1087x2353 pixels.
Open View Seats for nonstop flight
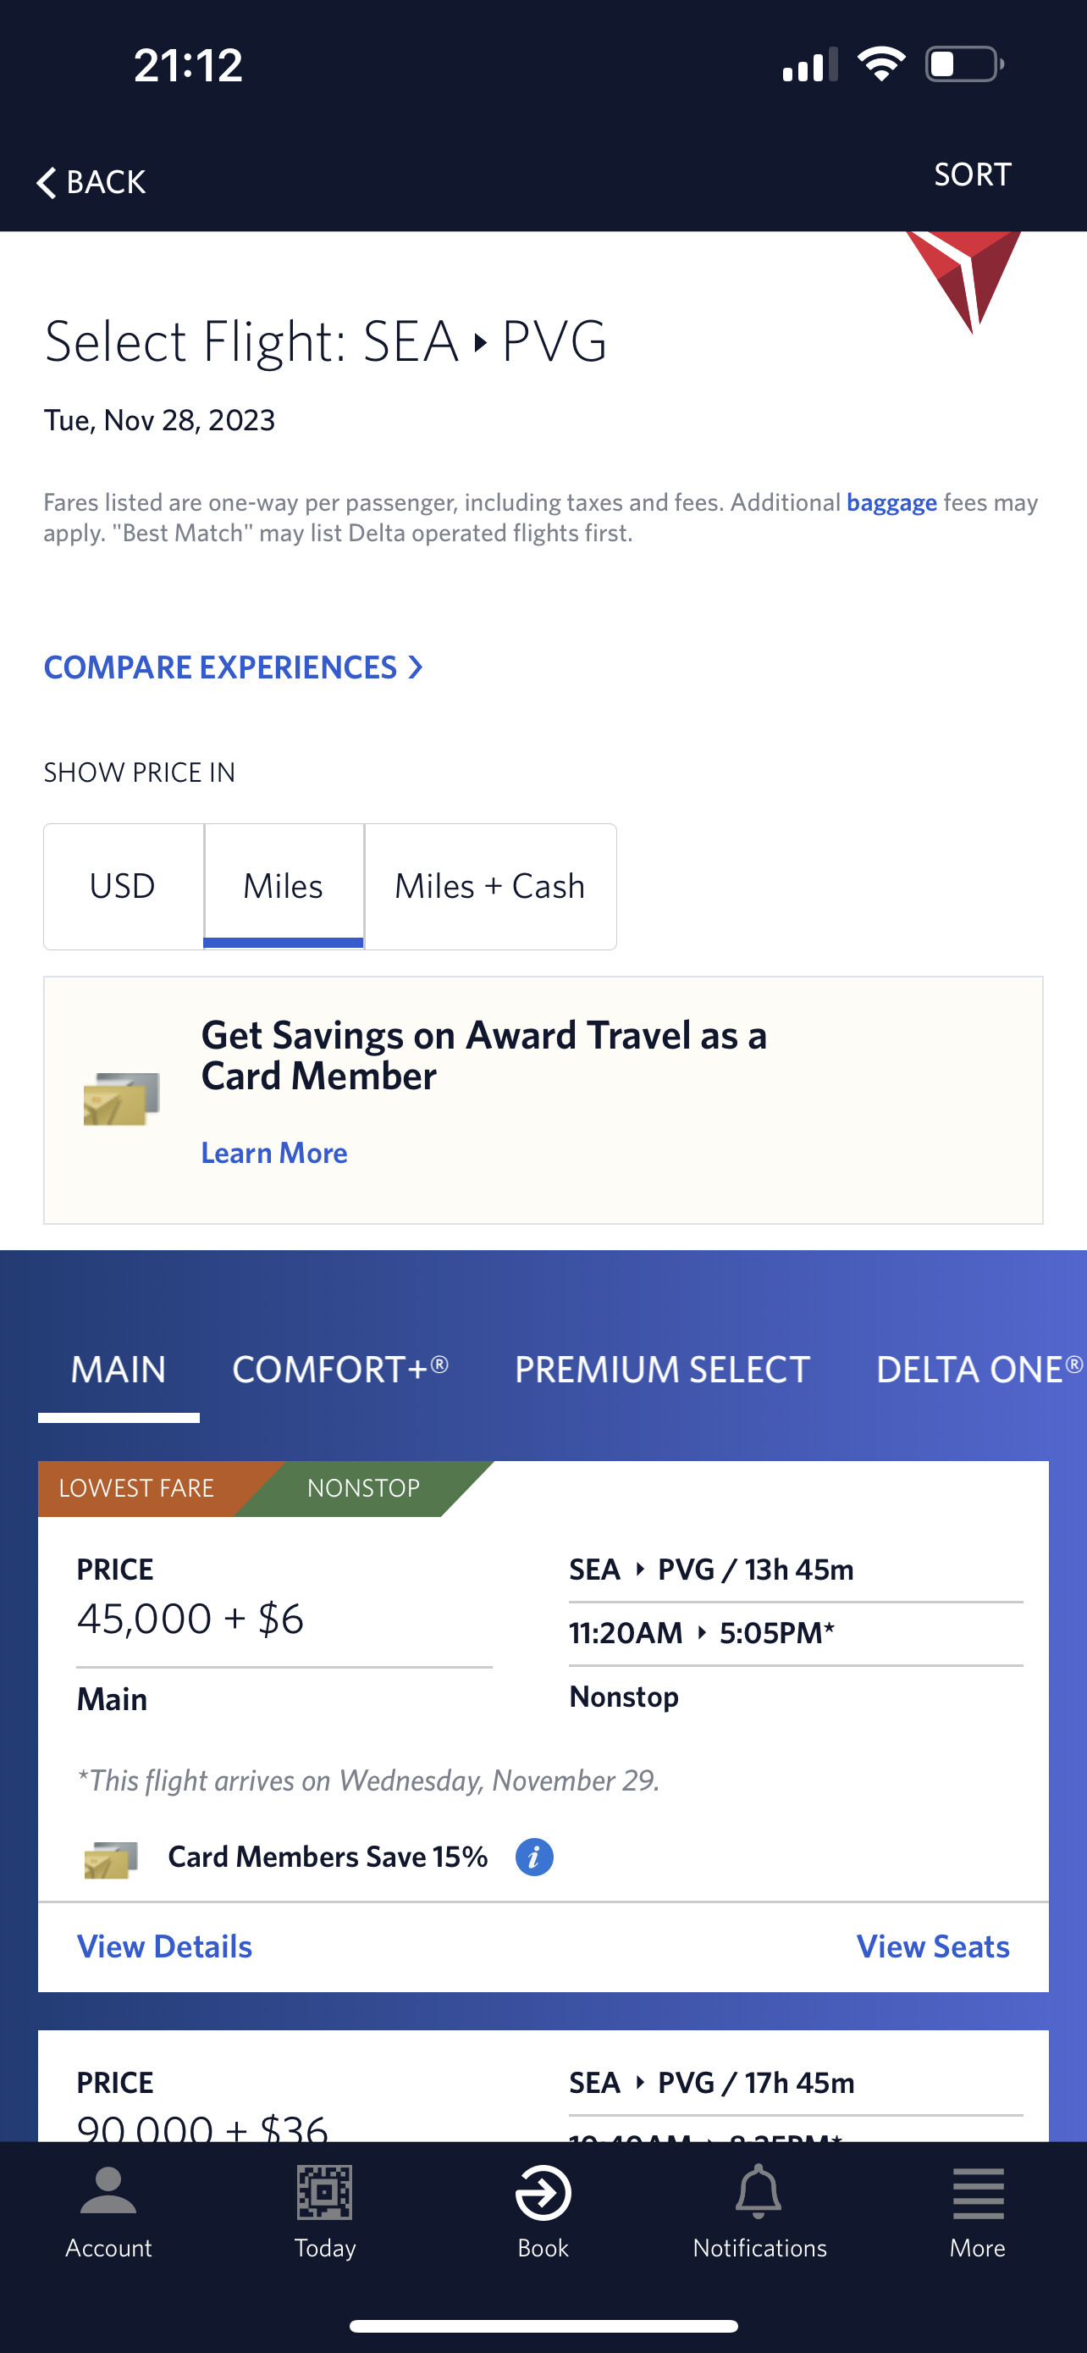[933, 1946]
